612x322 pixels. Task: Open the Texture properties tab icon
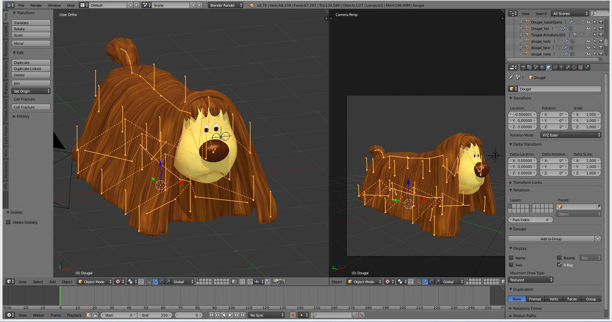(581, 67)
